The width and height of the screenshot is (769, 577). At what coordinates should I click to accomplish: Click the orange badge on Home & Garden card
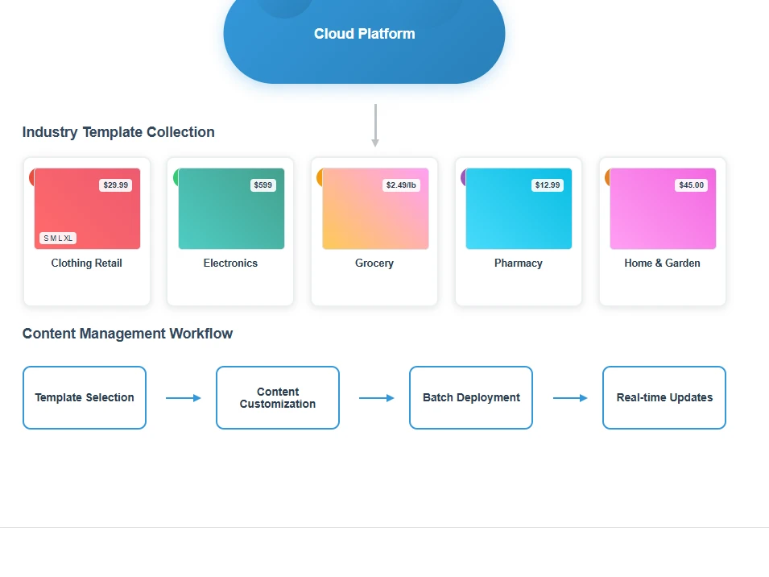[x=608, y=177]
